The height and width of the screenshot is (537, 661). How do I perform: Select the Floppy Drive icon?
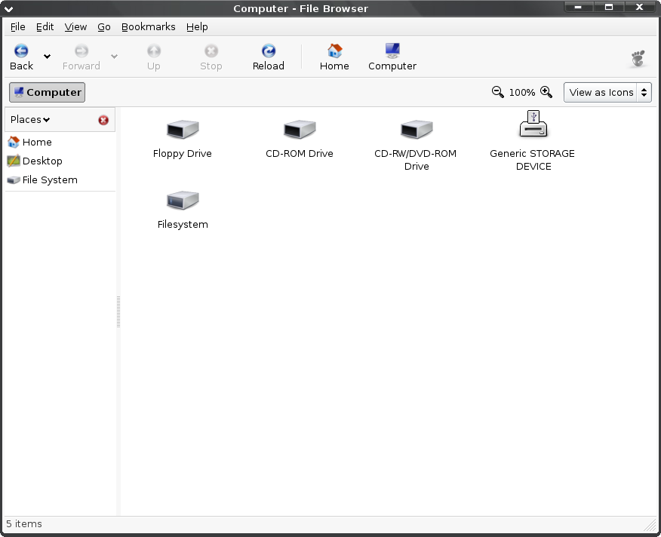pos(183,130)
